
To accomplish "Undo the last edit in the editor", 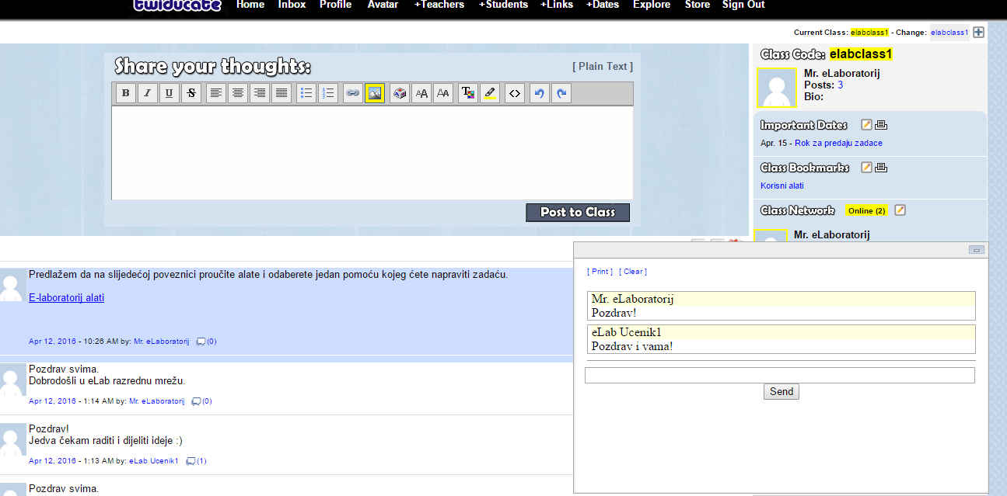I will tap(538, 94).
